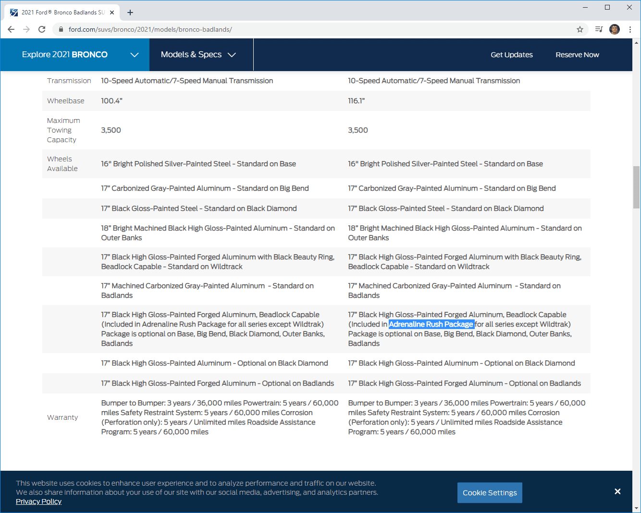This screenshot has width=641, height=513.
Task: Dismiss the cookie banner with X
Action: click(x=617, y=491)
